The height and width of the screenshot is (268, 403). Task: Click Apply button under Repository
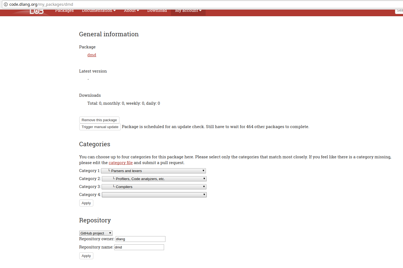tap(86, 256)
